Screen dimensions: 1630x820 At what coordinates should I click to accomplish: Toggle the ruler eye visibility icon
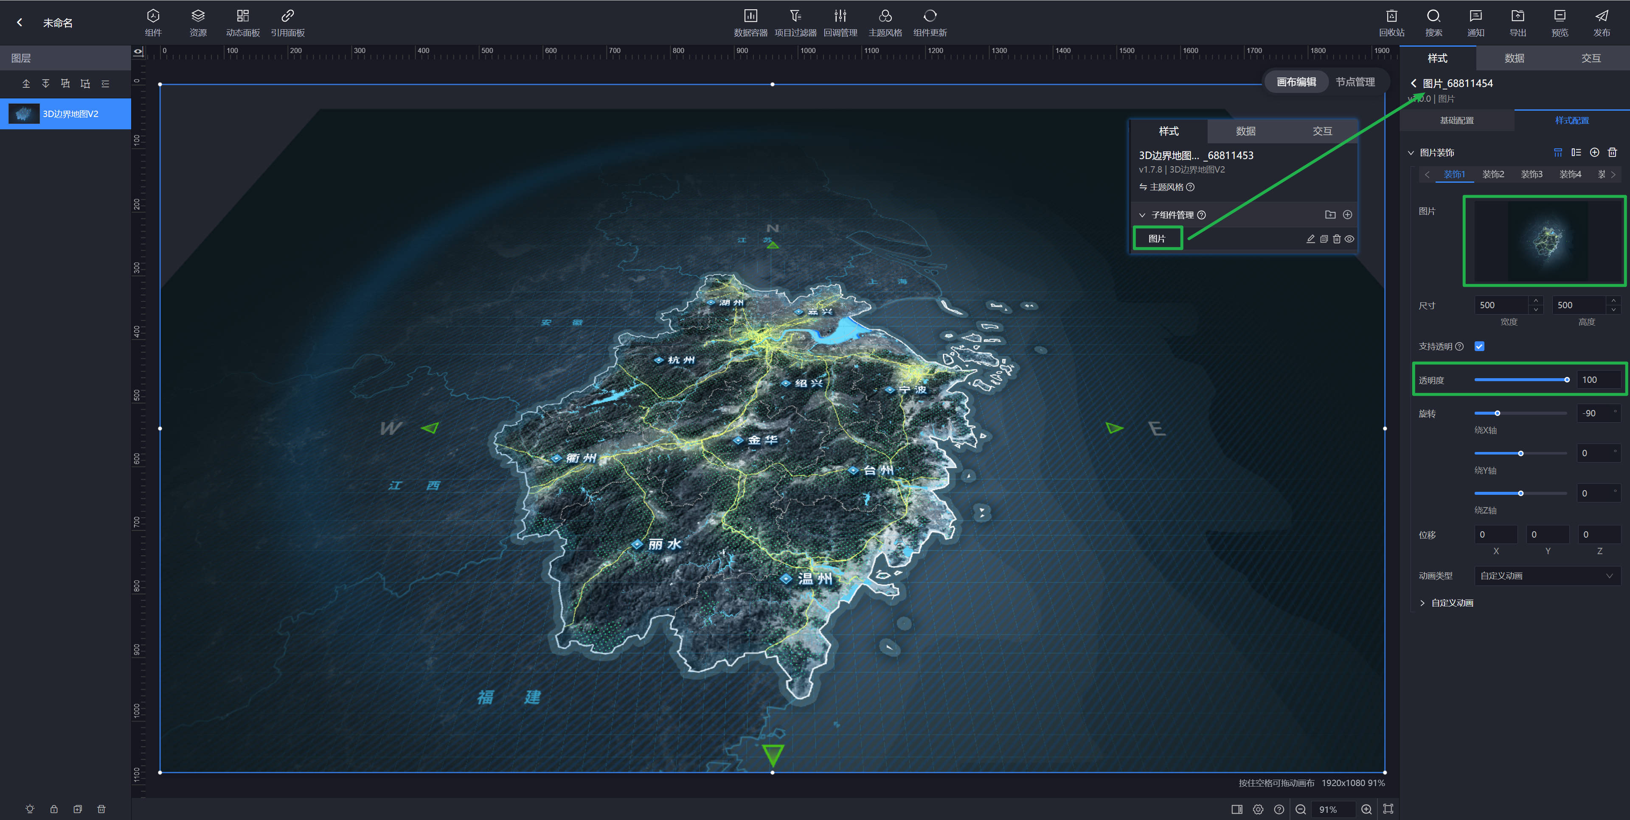click(x=138, y=51)
